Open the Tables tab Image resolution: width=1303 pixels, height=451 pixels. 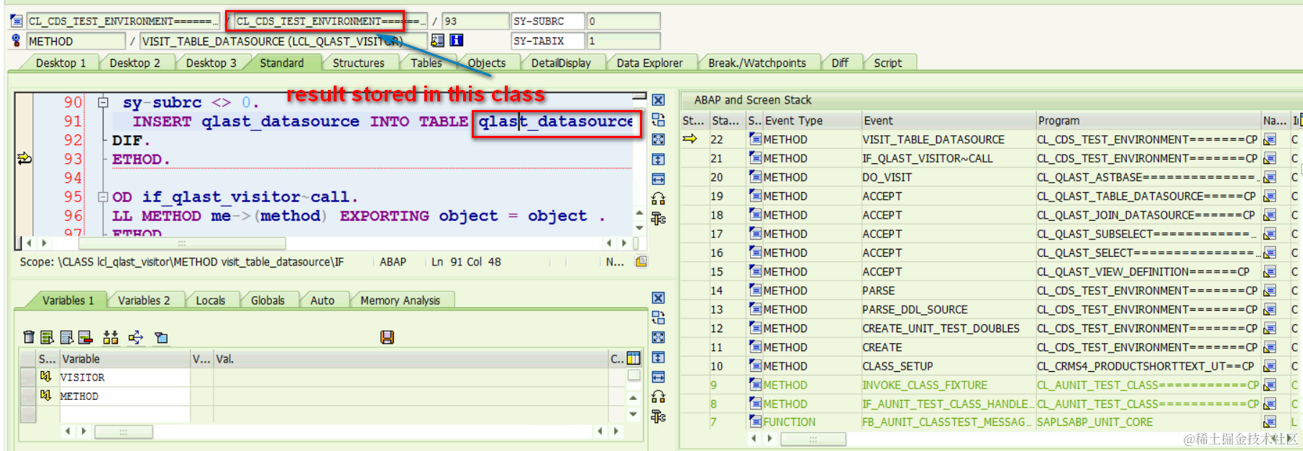(426, 63)
